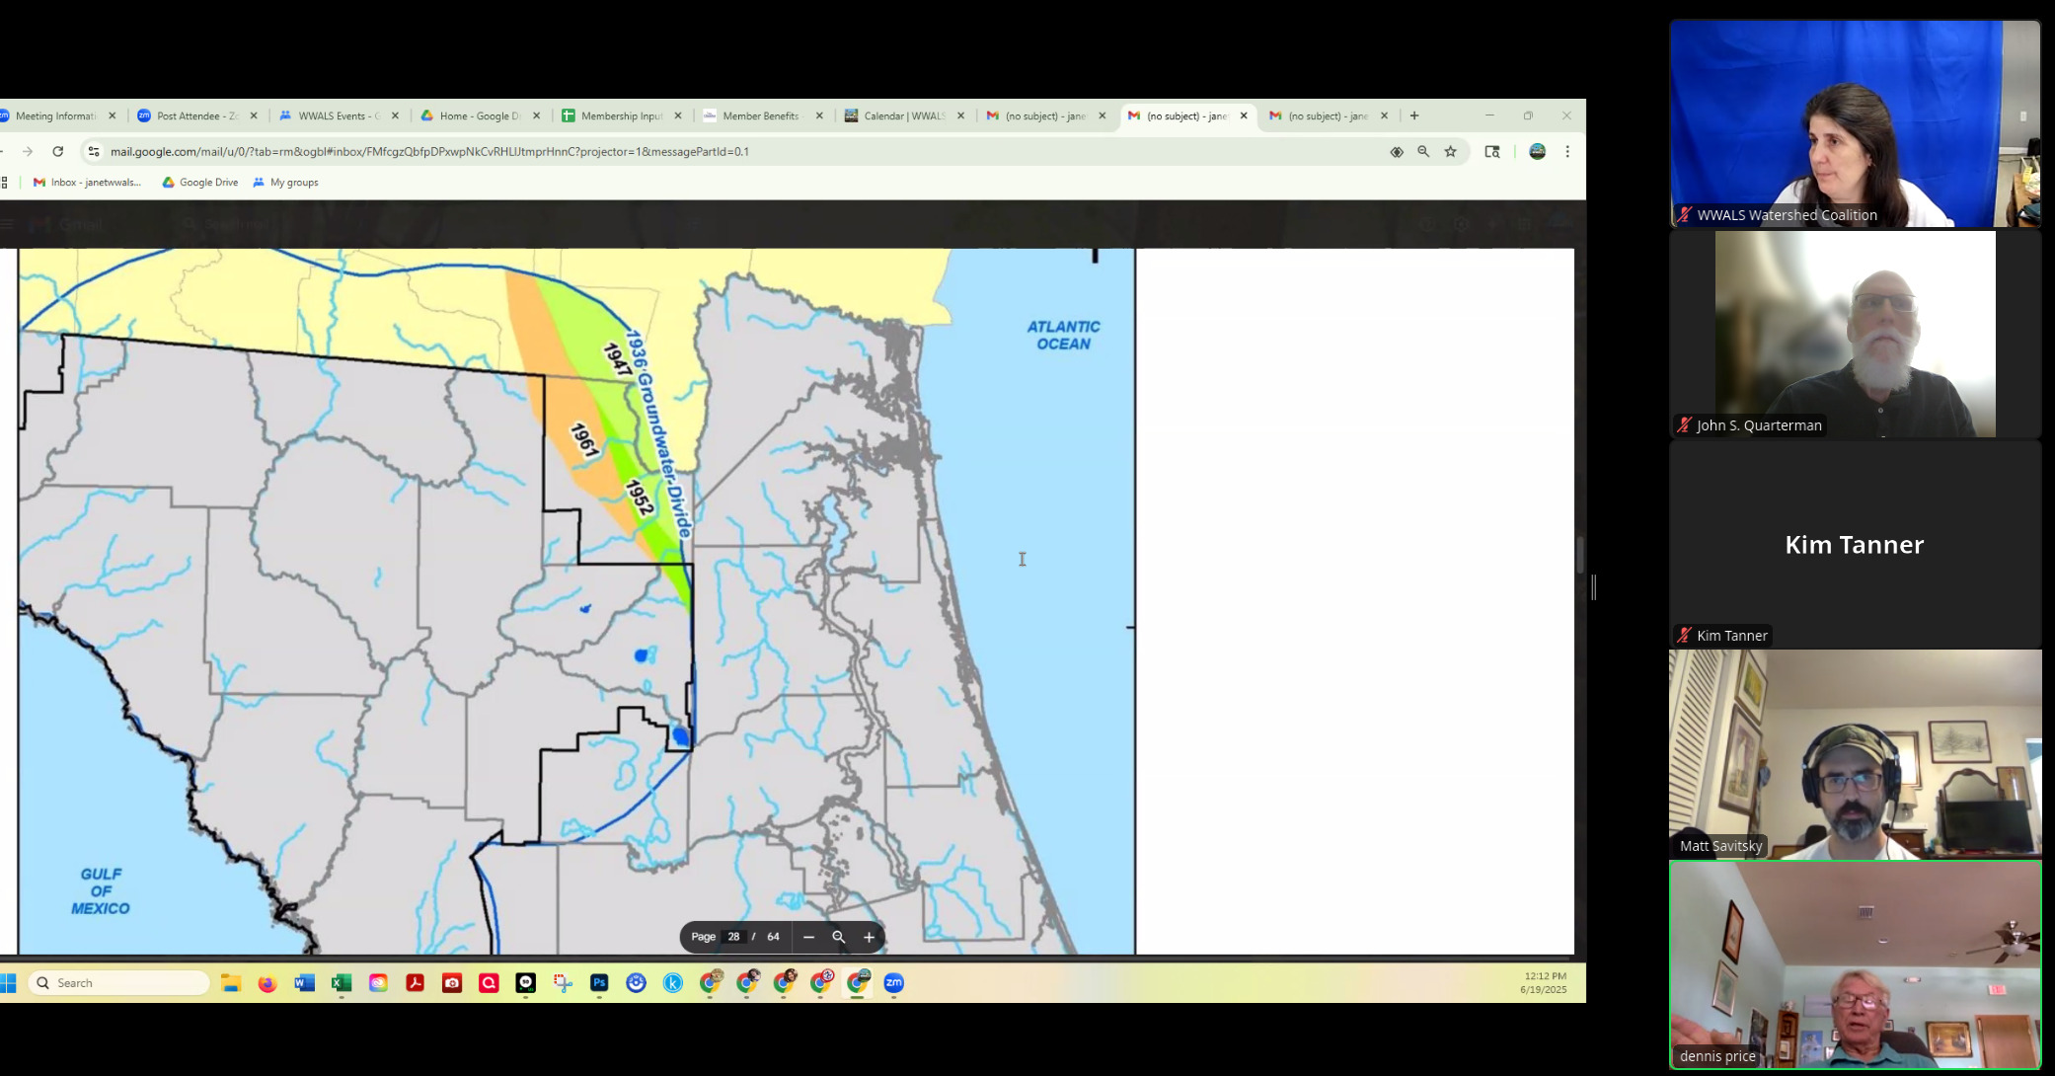Open Microsoft Excel from the taskbar
Screen dimensions: 2055x1076
click(x=342, y=982)
